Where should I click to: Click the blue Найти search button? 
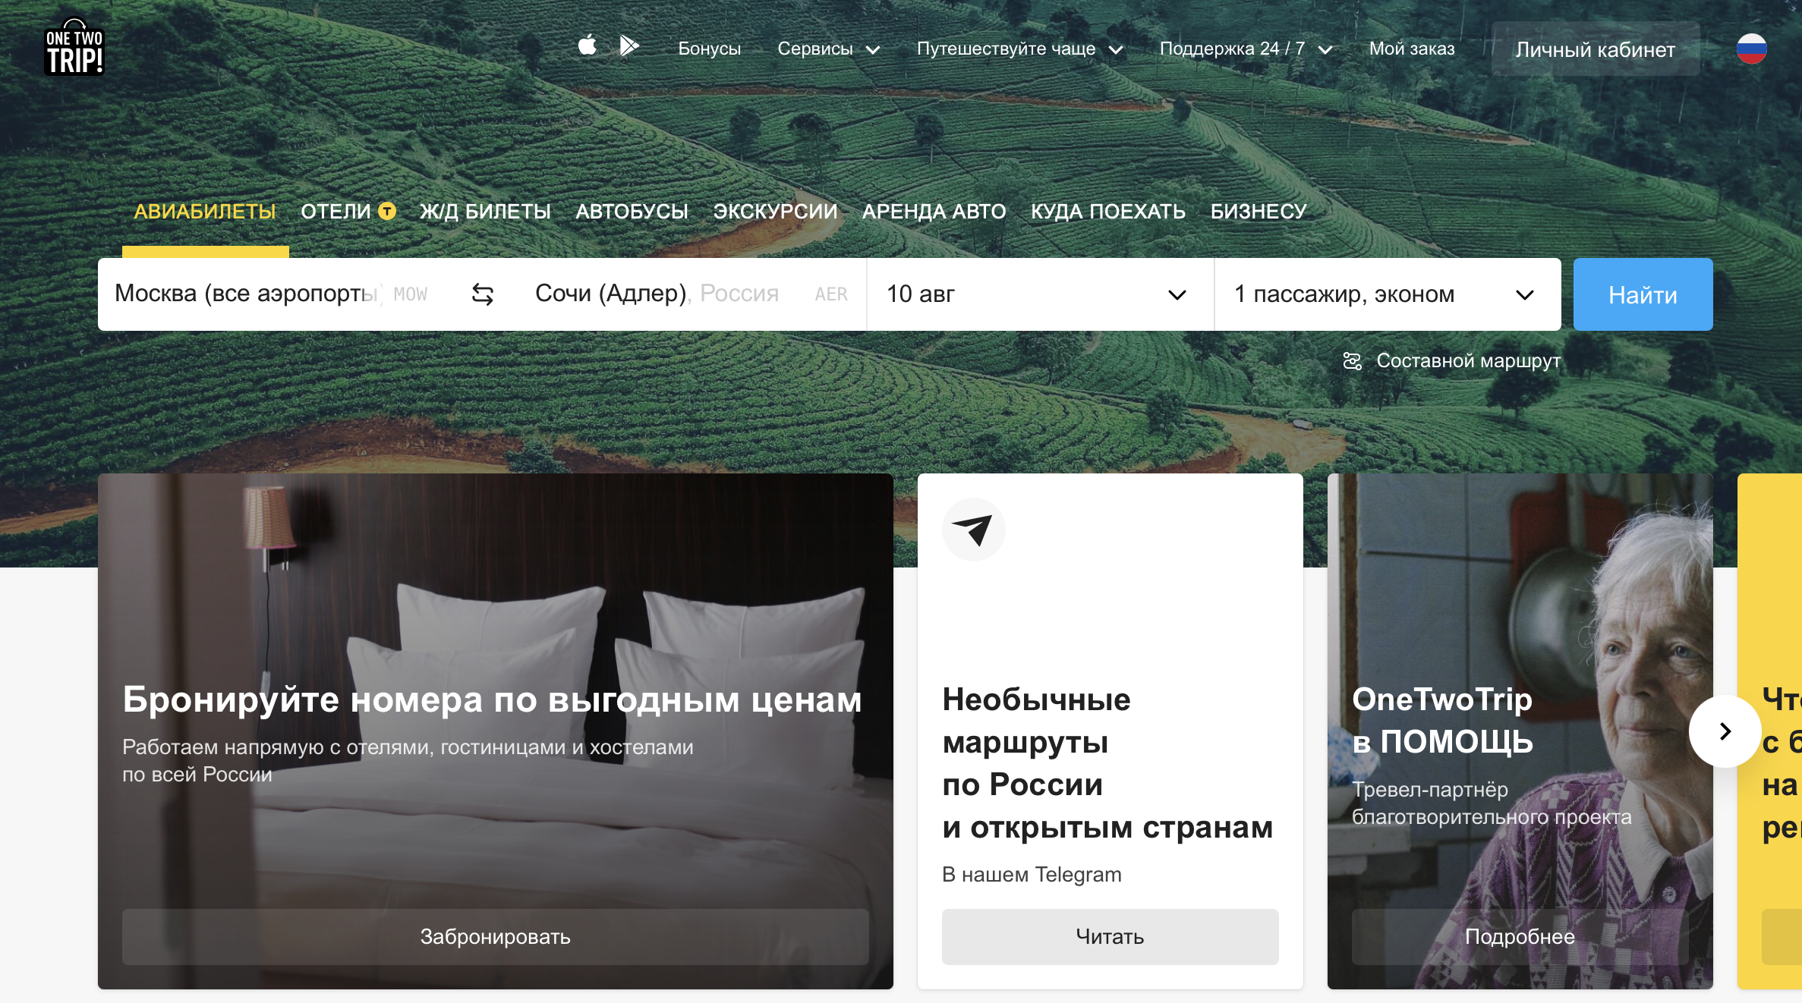tap(1643, 294)
